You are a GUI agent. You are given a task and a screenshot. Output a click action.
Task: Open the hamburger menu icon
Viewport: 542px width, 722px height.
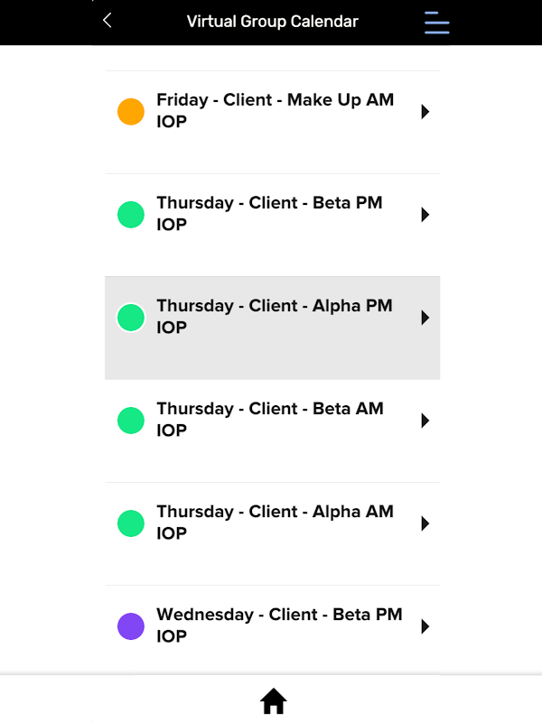tap(437, 23)
